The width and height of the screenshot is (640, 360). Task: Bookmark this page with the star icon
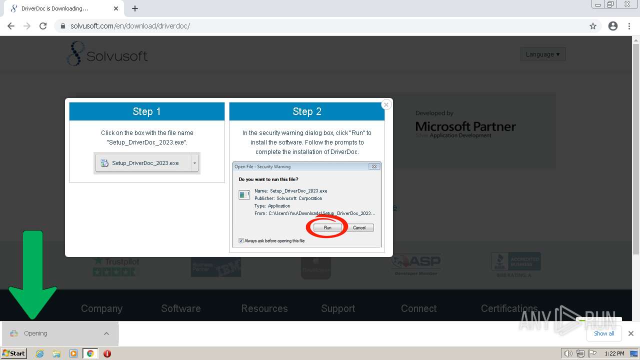click(593, 26)
